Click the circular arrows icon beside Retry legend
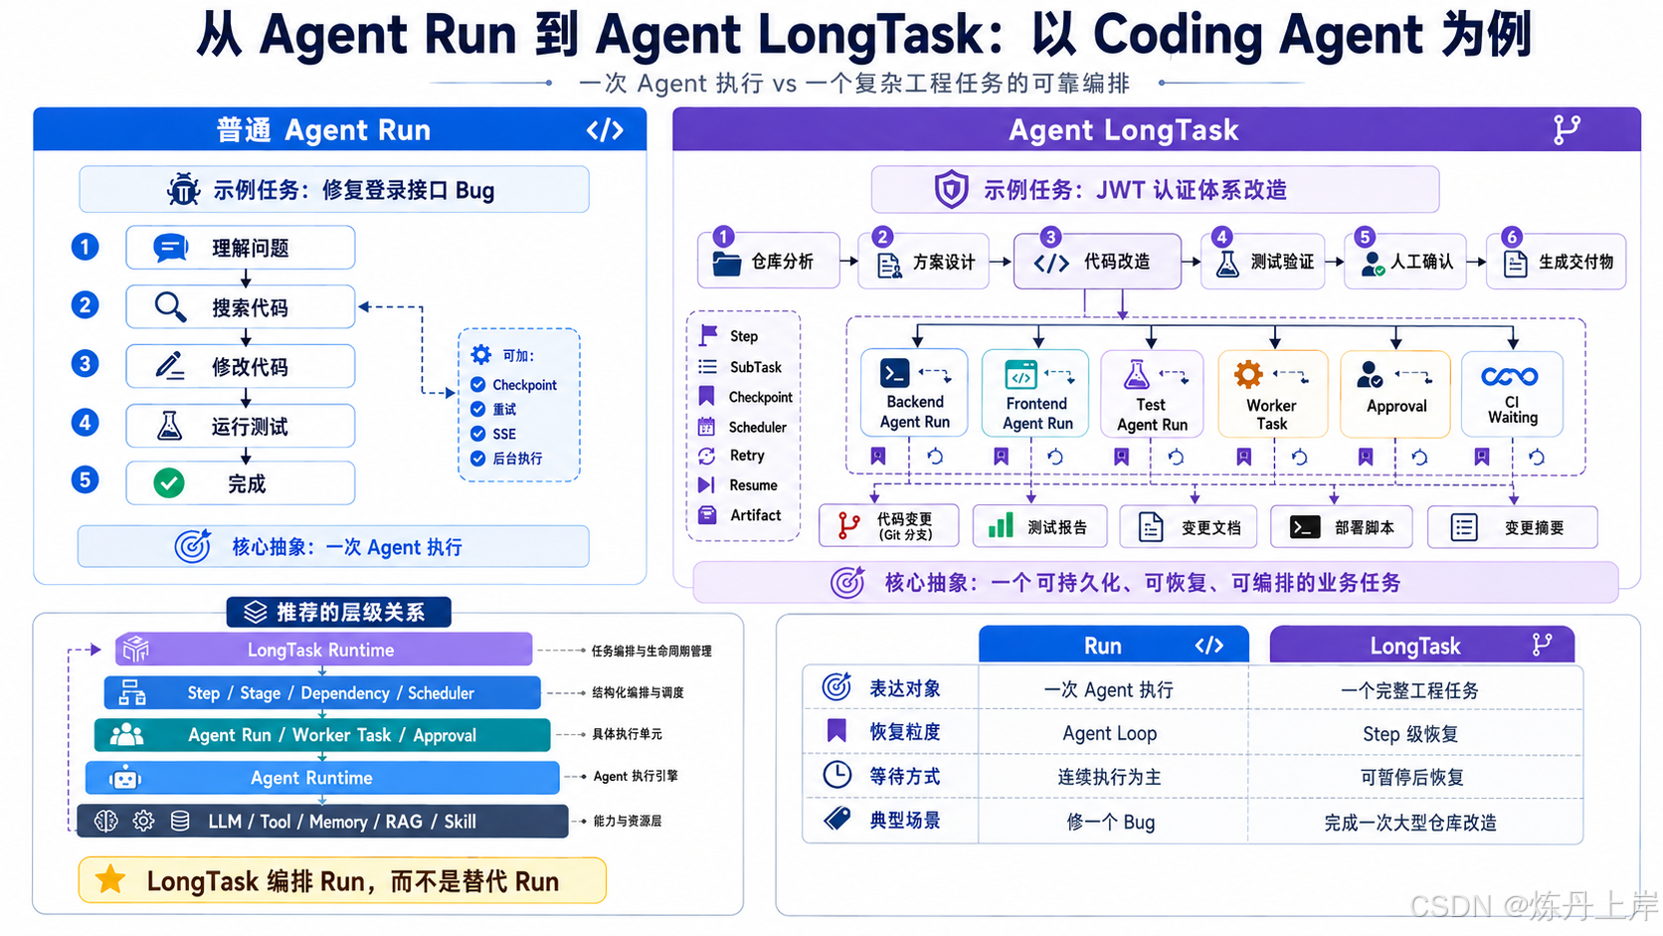The height and width of the screenshot is (936, 1663). (x=707, y=456)
